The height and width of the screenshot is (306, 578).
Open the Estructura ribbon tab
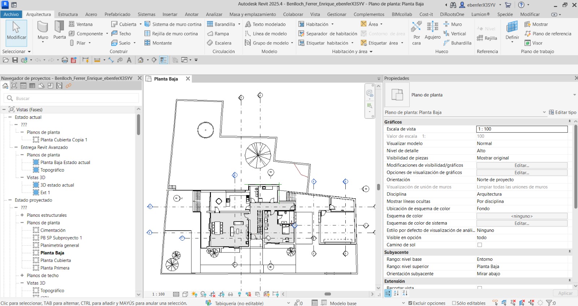(x=68, y=14)
